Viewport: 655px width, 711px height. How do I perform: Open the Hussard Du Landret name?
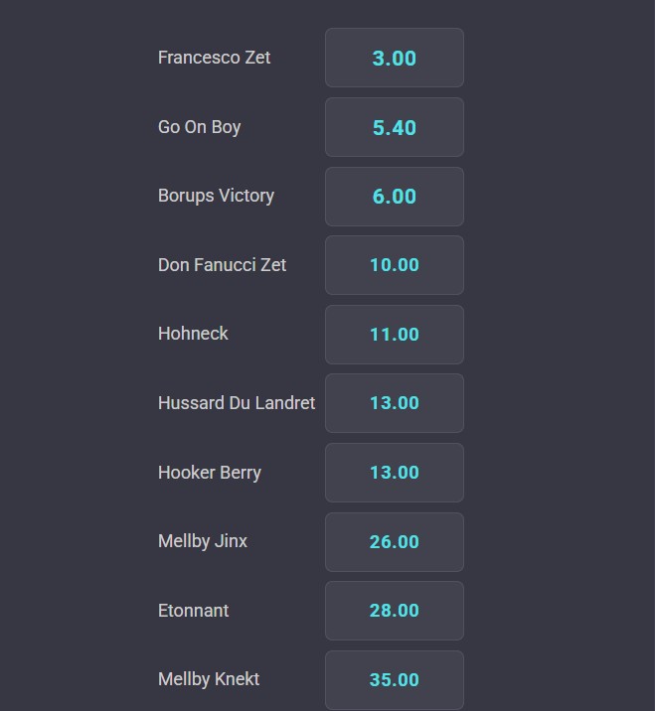237,403
